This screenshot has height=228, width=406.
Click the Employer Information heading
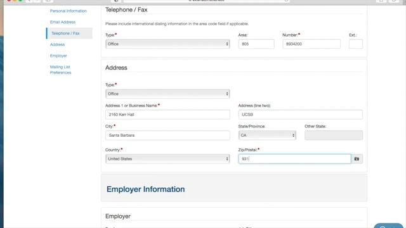tap(145, 189)
